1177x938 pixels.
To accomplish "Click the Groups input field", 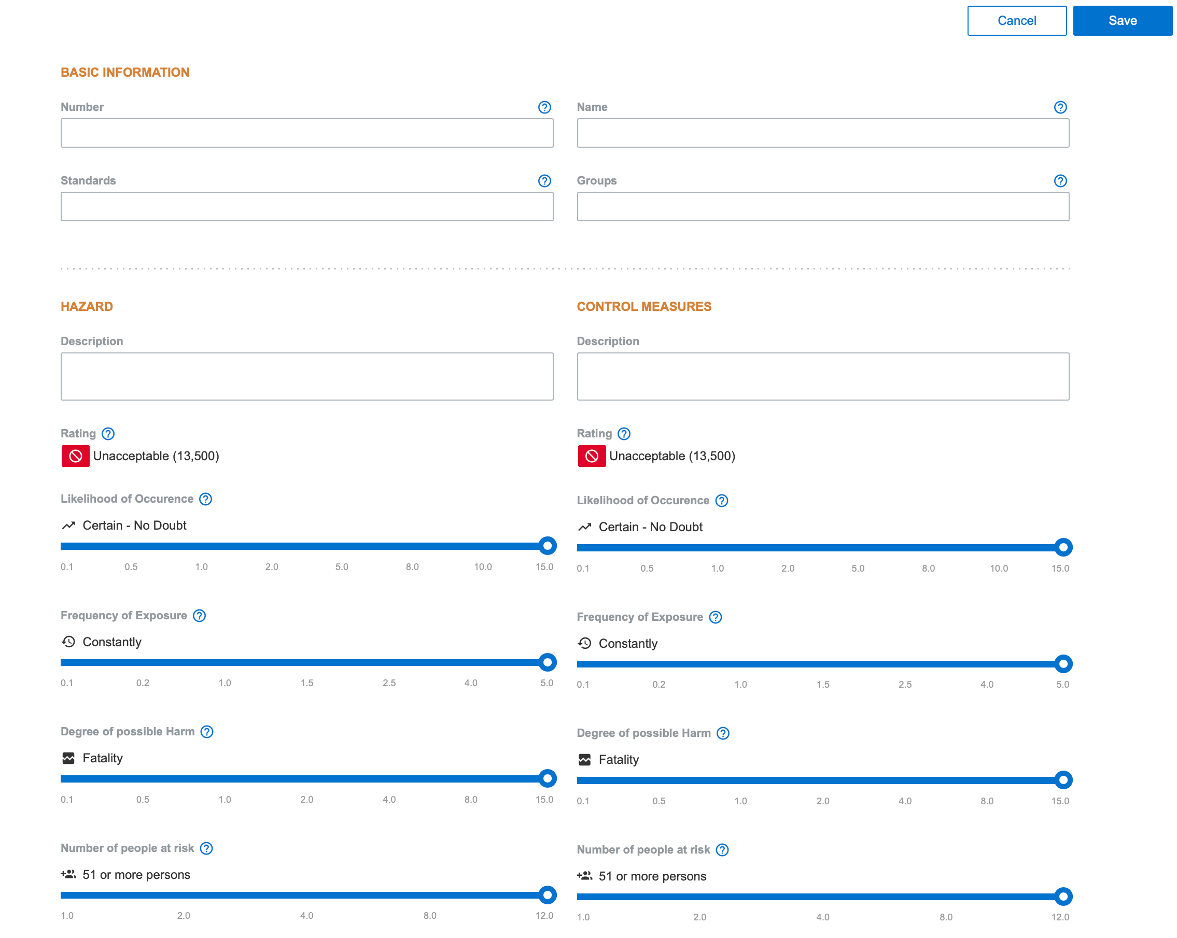I will click(x=823, y=207).
